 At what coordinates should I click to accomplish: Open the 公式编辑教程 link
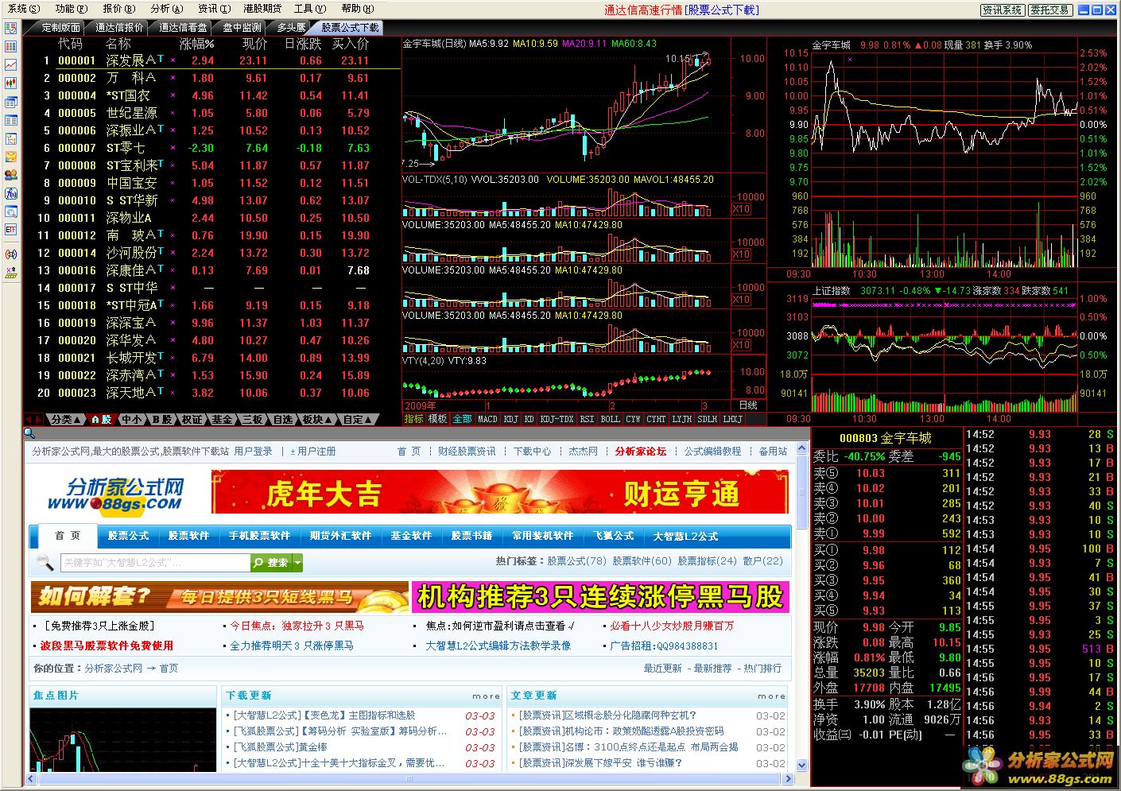click(712, 452)
